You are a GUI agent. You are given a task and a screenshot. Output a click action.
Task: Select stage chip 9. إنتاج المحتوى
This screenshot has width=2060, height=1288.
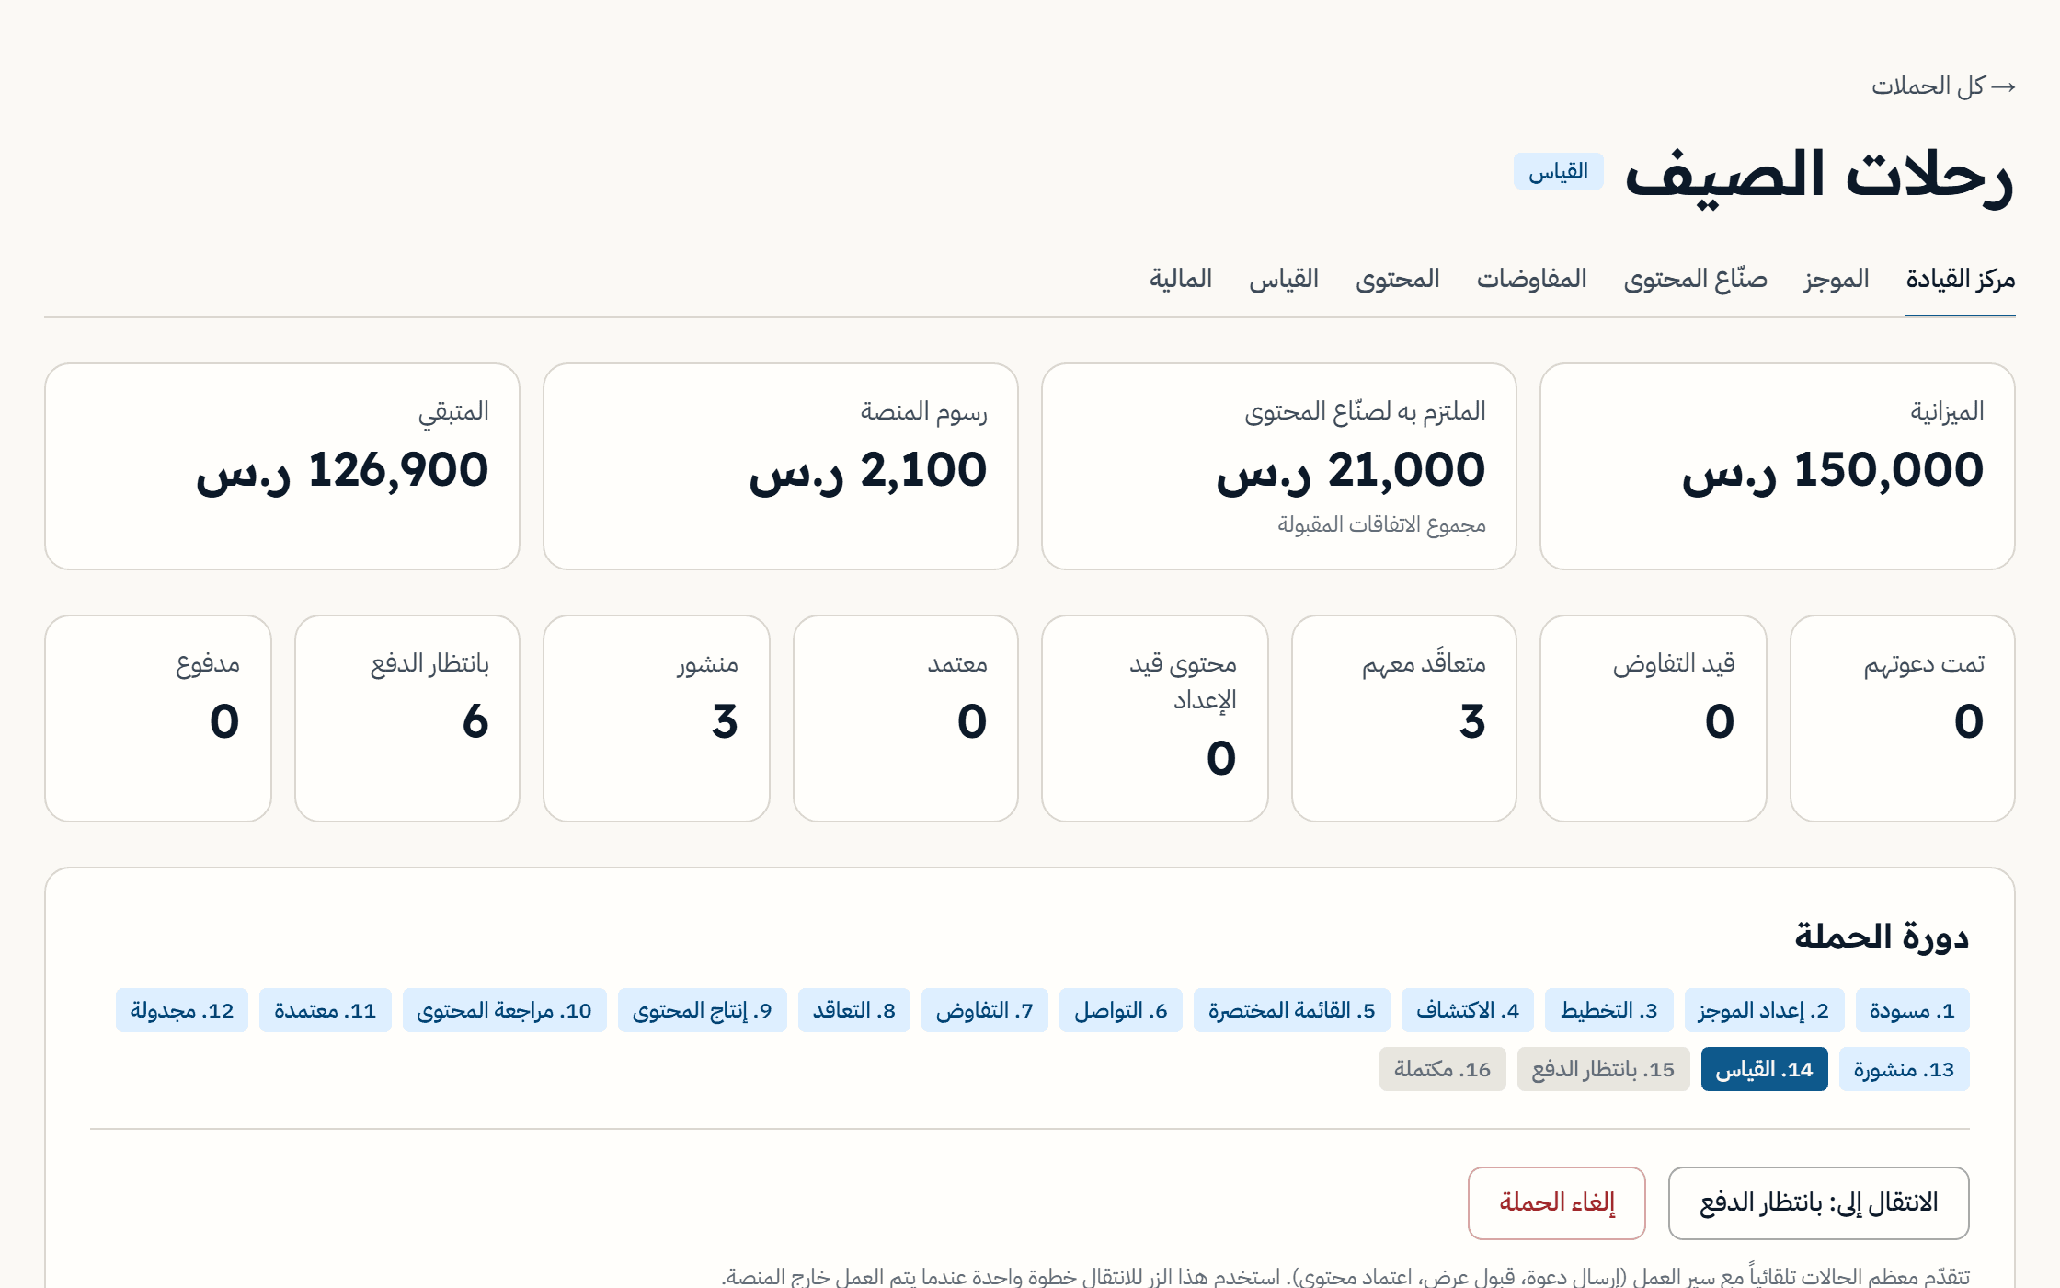(702, 1011)
